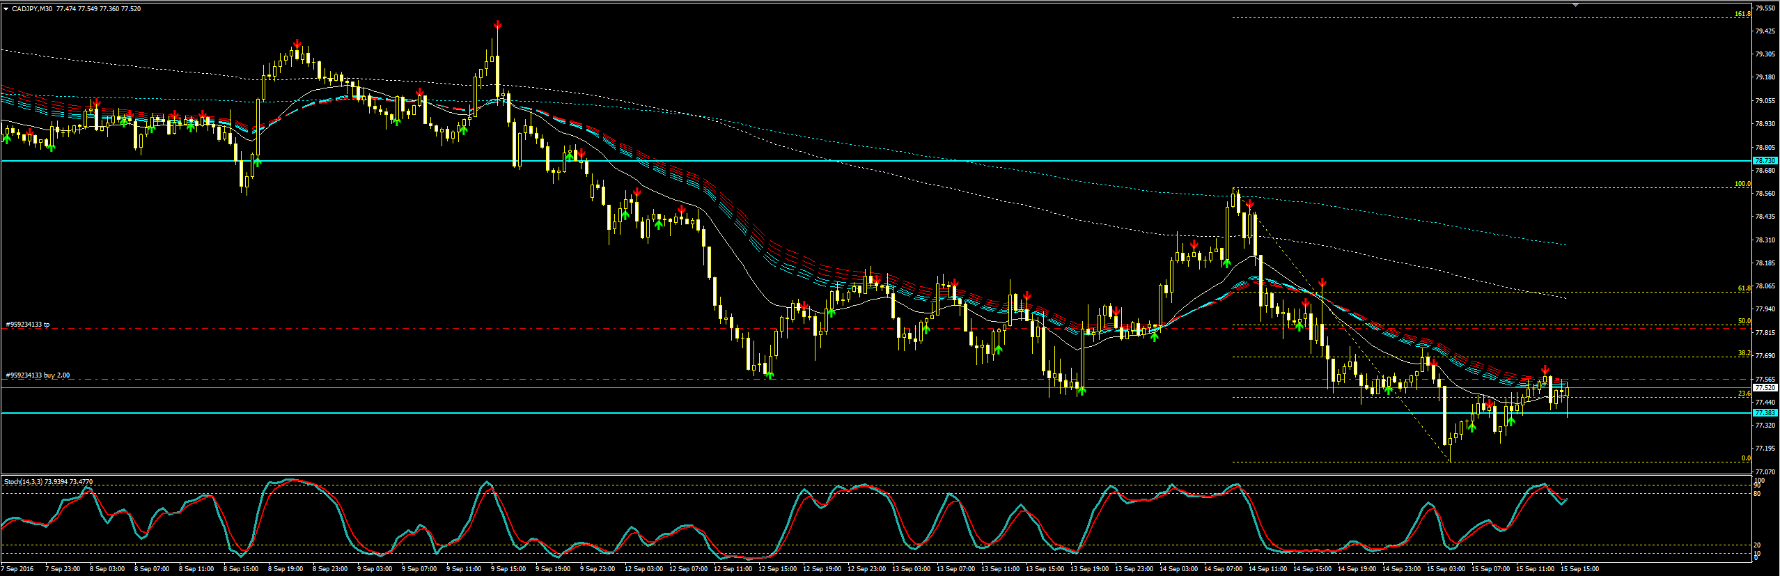1780x576 pixels.
Task: Click the 77.815 price scale value
Action: tap(1765, 333)
